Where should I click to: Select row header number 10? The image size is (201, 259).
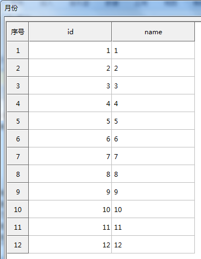18,209
